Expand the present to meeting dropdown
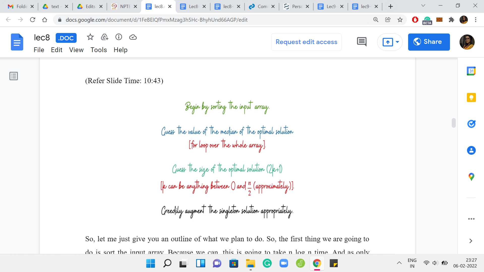The width and height of the screenshot is (484, 272). tap(398, 42)
